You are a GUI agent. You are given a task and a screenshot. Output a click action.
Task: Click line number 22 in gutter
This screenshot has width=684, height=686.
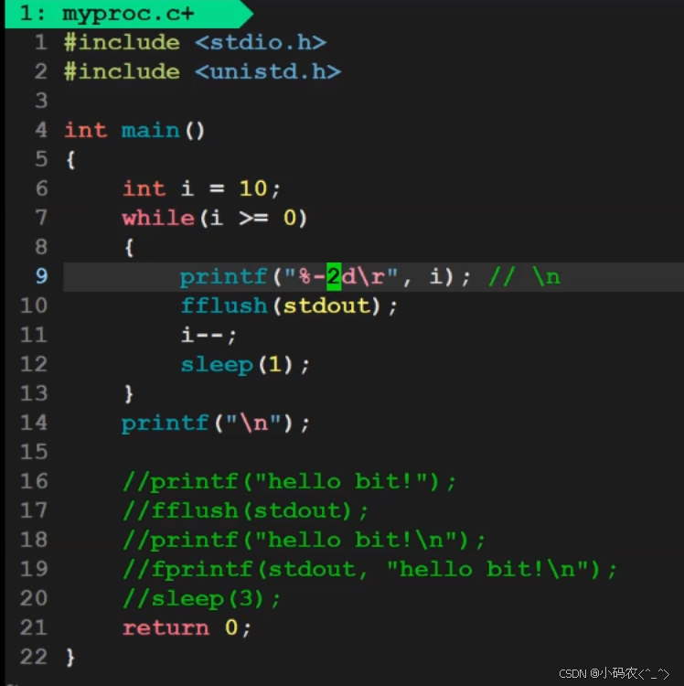tap(34, 657)
